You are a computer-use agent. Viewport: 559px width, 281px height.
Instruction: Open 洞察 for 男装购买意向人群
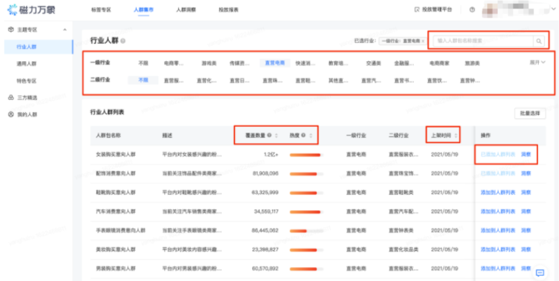point(526,268)
